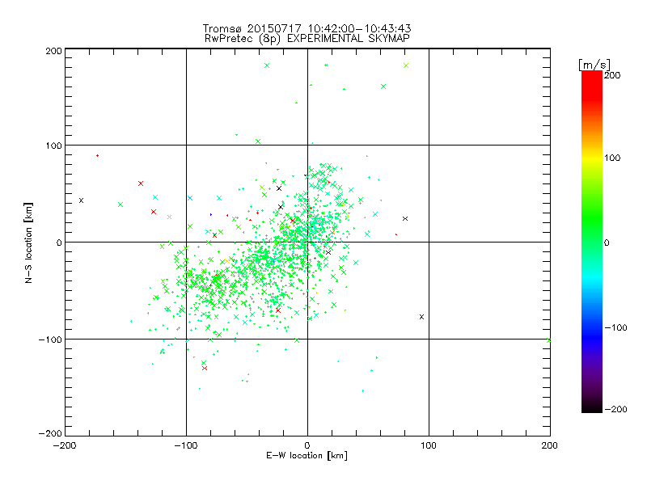Click the black X marker near far left edge
Image resolution: width=647 pixels, height=485 pixels.
(x=82, y=200)
